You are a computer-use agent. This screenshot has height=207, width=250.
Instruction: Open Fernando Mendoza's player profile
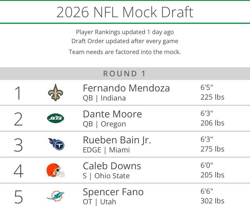point(126,88)
